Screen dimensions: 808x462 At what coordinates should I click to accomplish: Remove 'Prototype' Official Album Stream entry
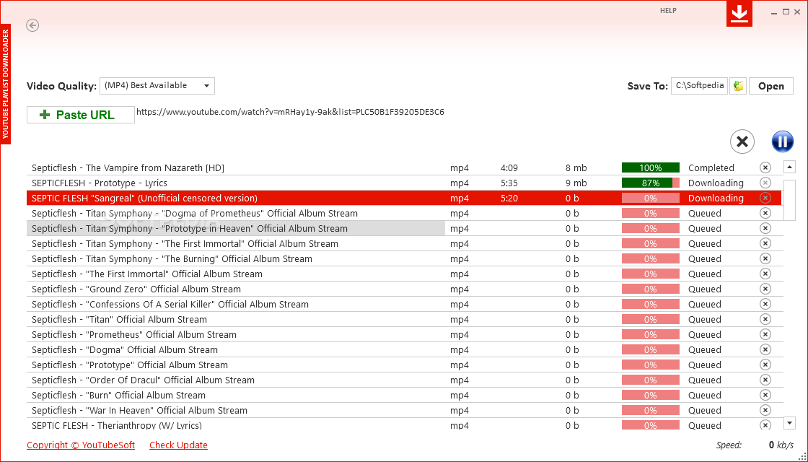[x=765, y=365]
